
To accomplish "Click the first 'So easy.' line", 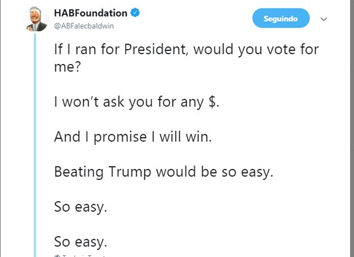I will tap(81, 207).
